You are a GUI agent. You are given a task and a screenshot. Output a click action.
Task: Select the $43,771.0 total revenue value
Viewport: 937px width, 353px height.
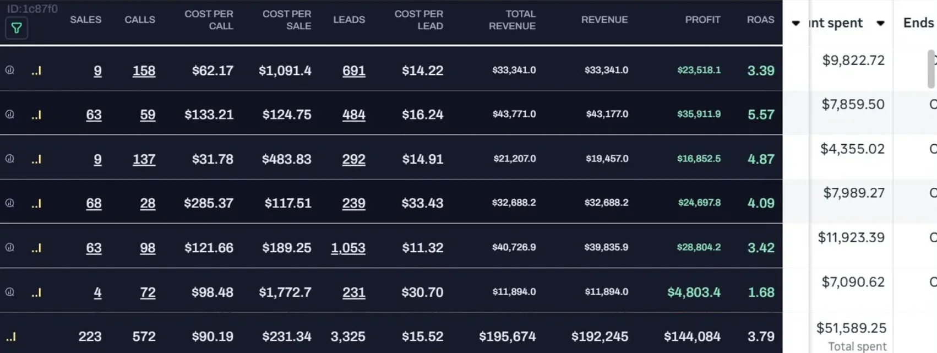514,114
